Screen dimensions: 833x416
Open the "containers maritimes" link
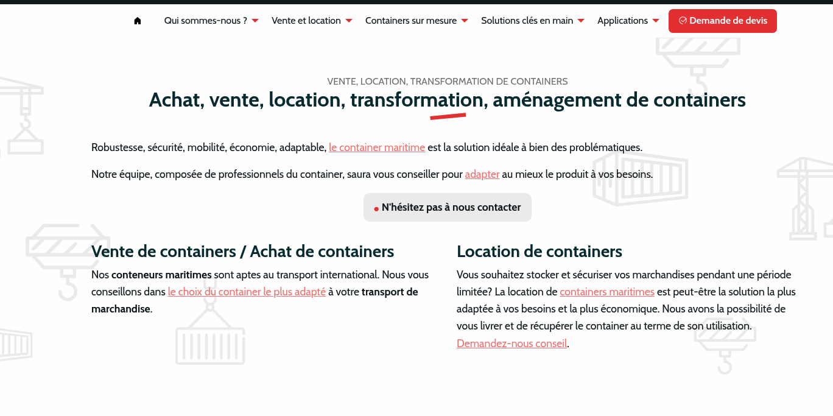(x=607, y=292)
